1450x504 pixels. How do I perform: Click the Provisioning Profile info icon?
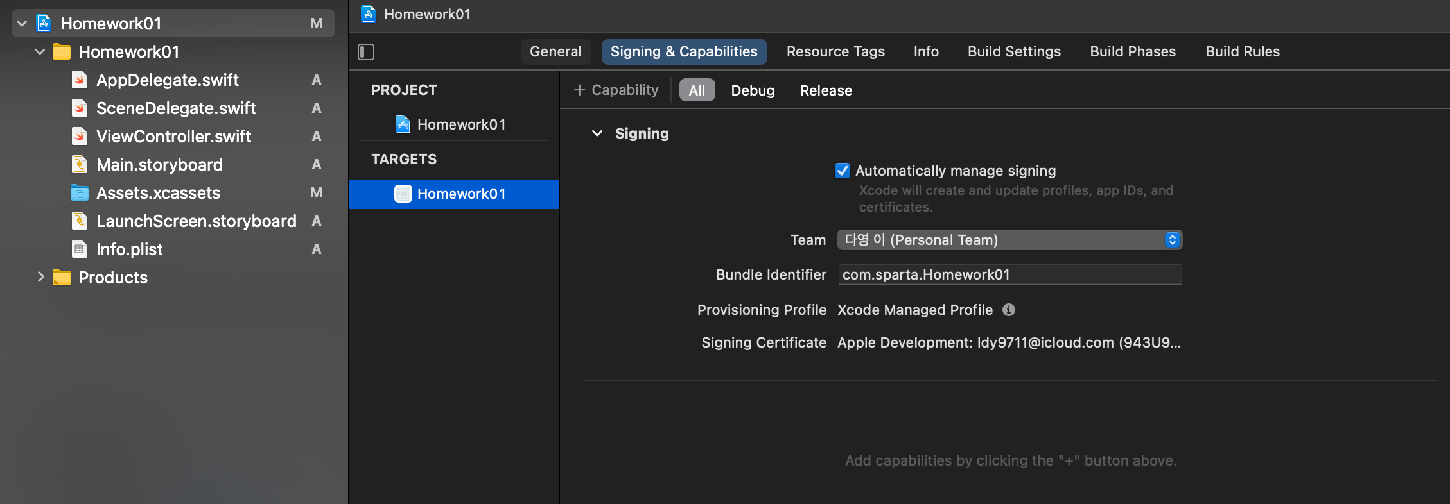[1009, 310]
